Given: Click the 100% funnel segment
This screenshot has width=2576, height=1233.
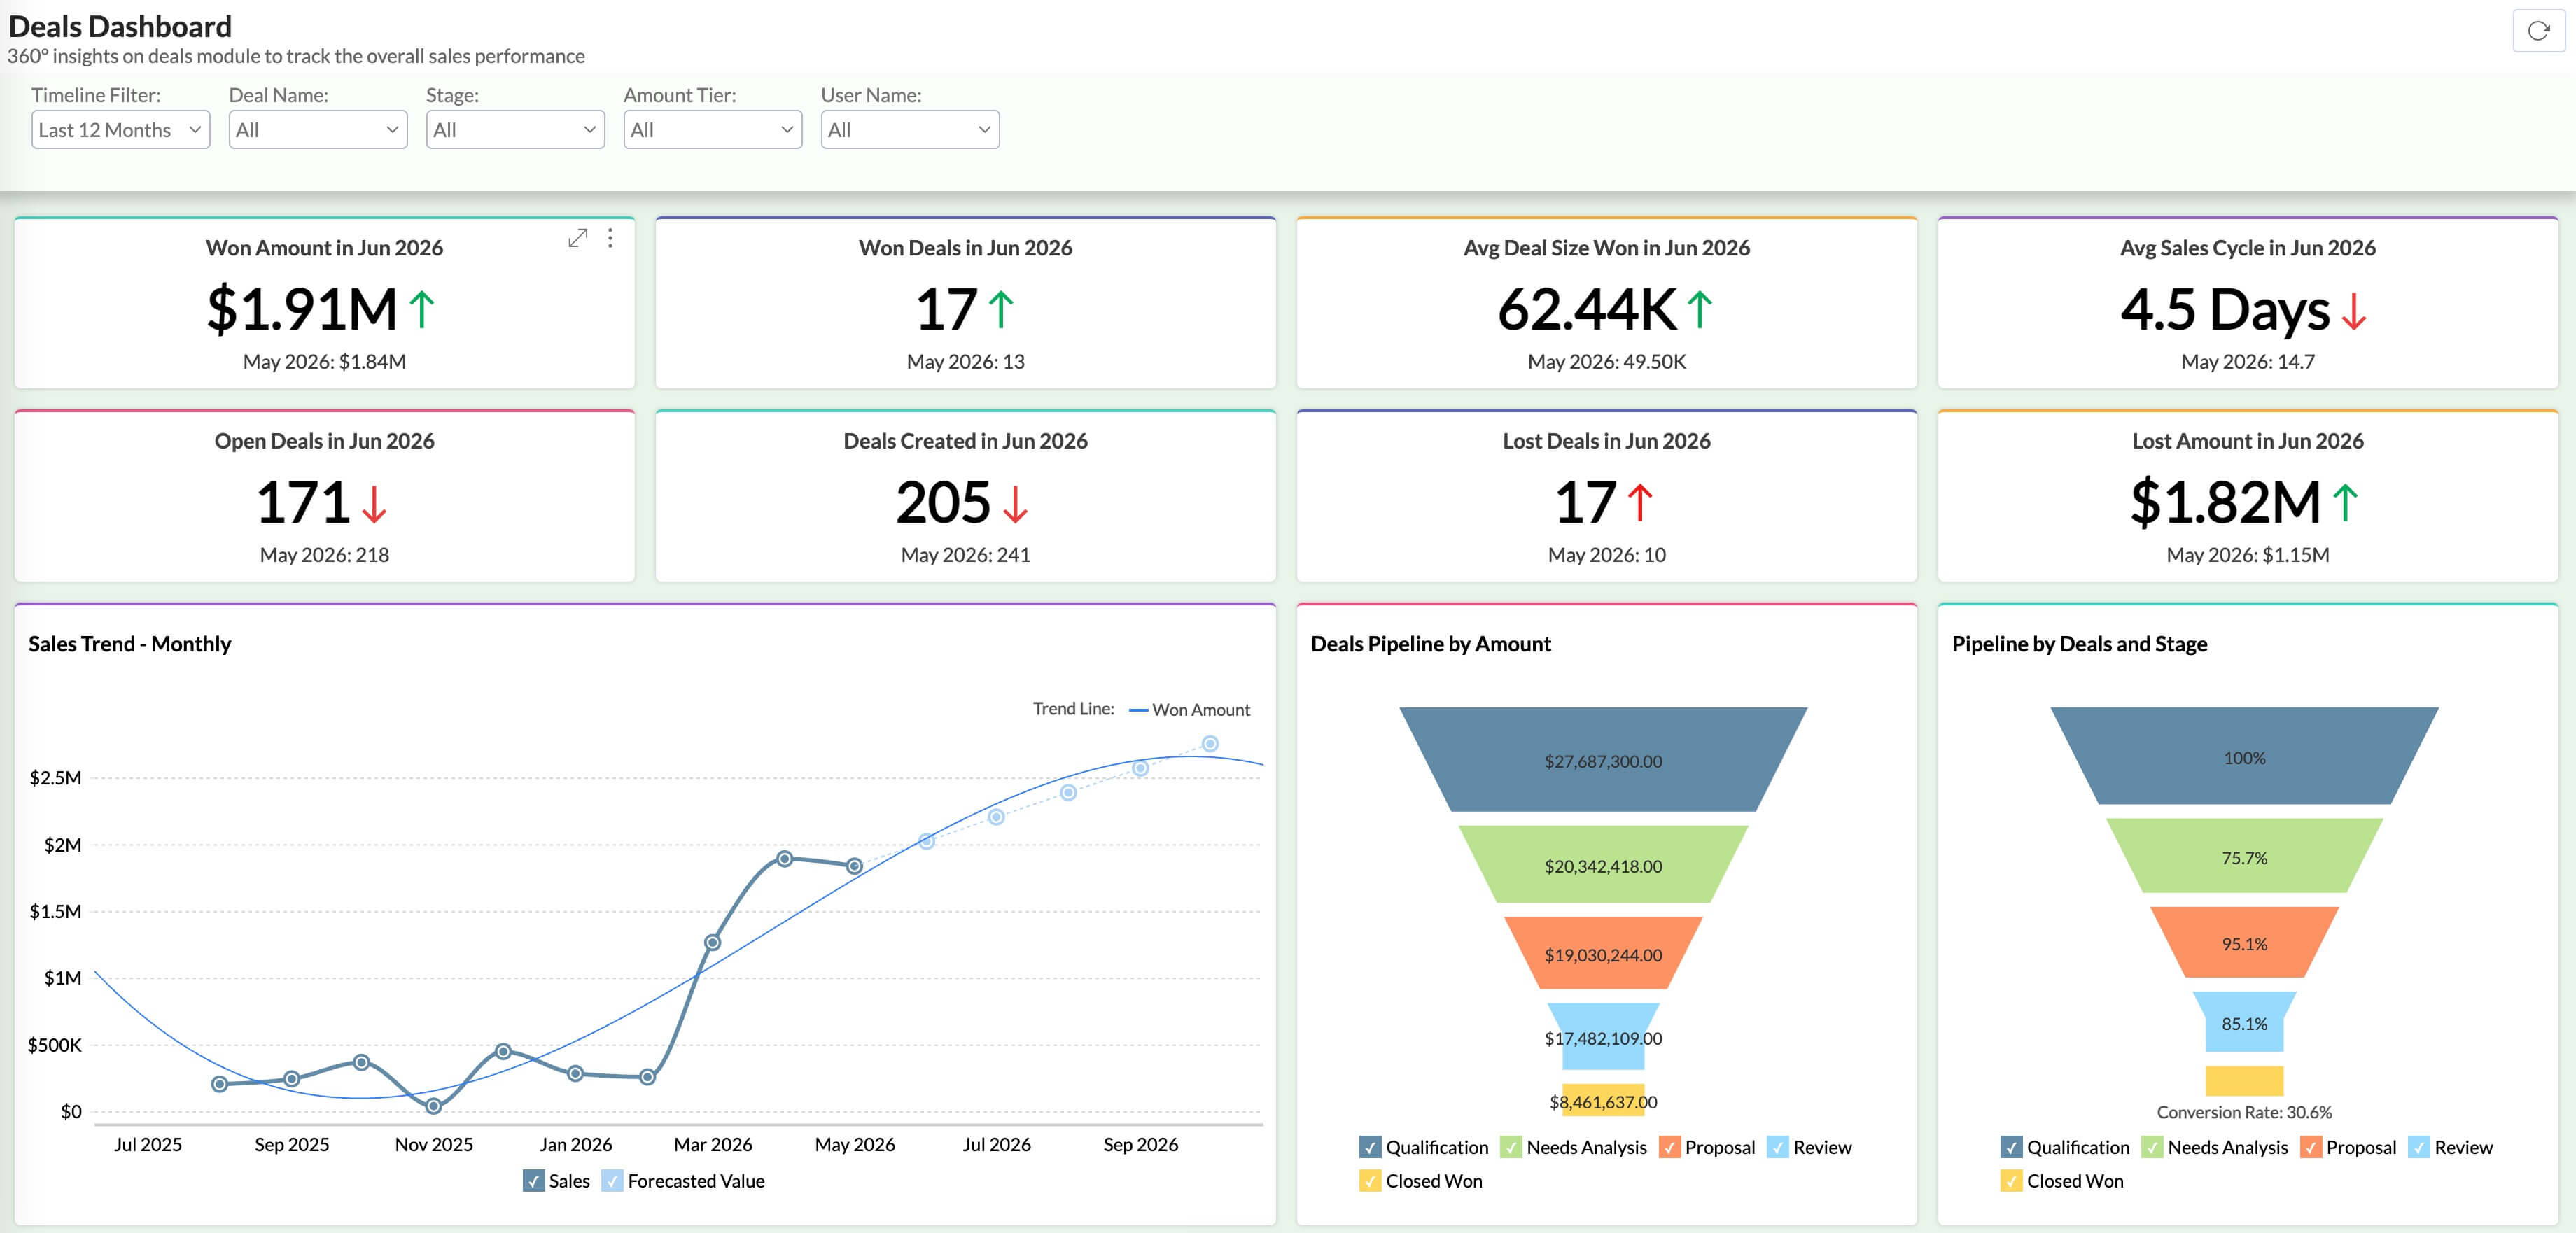Looking at the screenshot, I should [2244, 757].
